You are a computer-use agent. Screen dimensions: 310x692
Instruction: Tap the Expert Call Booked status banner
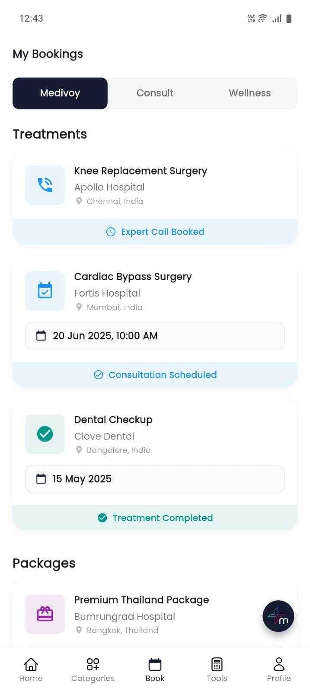point(155,232)
